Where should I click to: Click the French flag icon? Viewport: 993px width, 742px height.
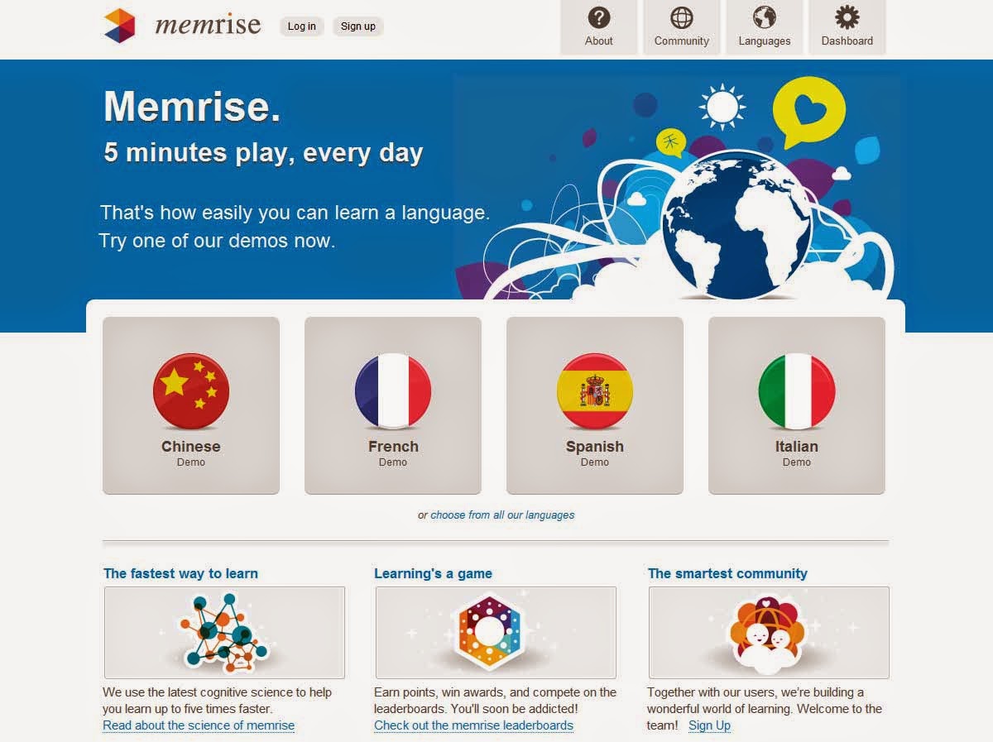click(393, 391)
